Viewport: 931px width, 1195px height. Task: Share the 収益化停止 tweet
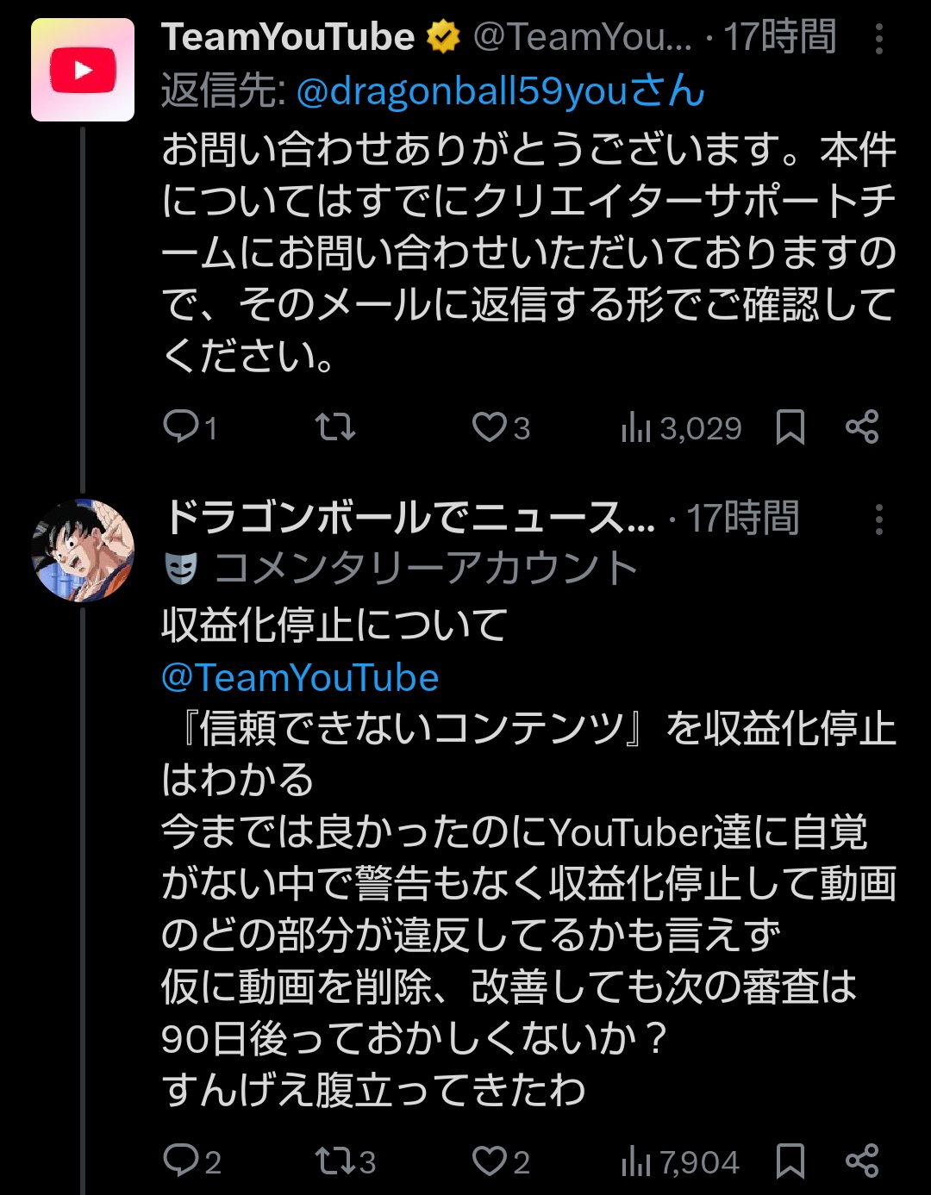click(x=862, y=1161)
